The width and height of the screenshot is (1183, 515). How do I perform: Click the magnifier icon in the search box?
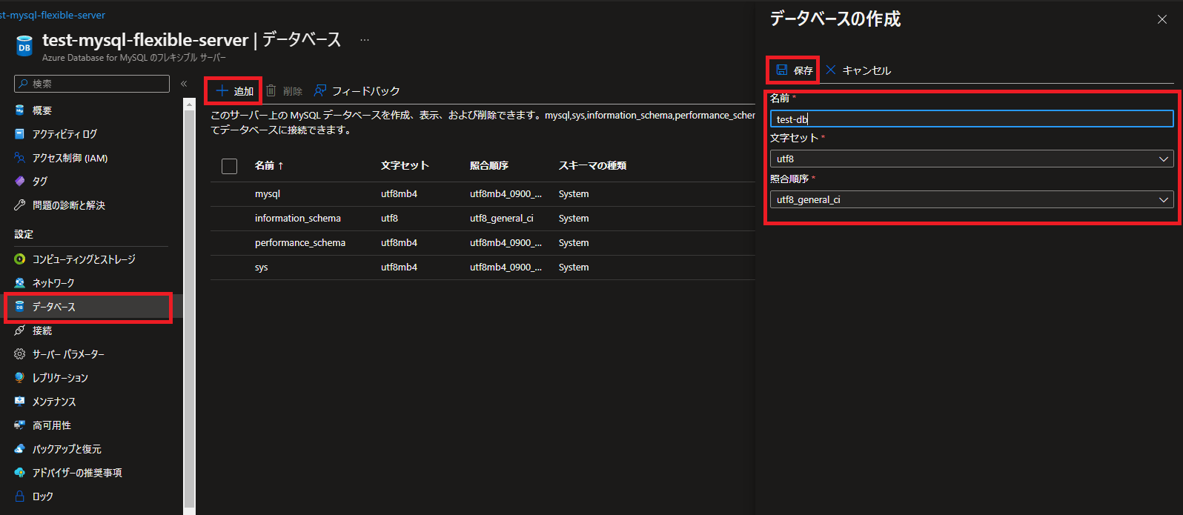coord(24,84)
